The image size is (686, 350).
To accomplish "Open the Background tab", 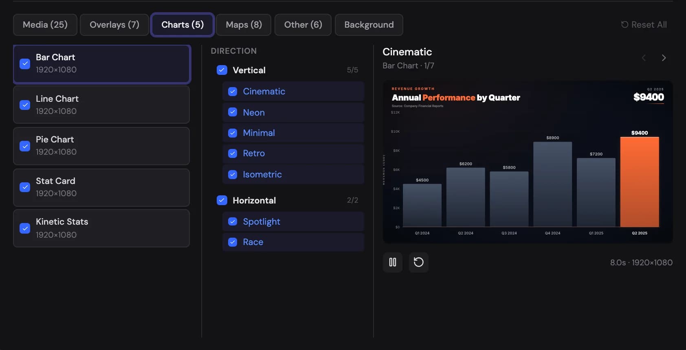I will (x=369, y=25).
